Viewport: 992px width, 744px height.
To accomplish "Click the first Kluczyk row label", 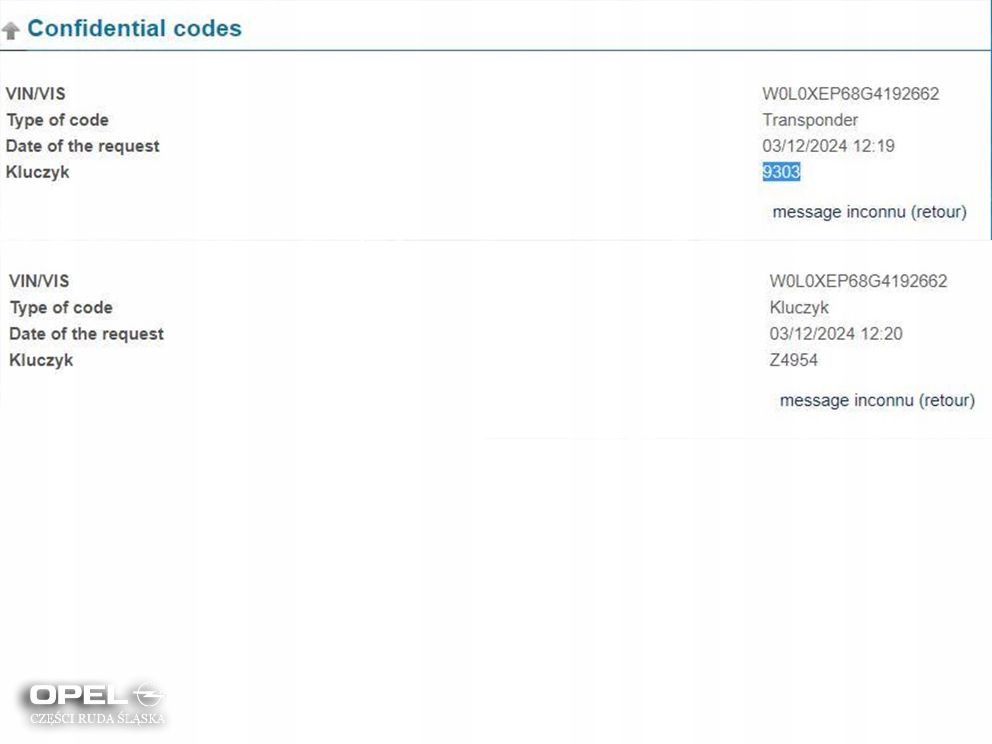I will click(x=38, y=172).
